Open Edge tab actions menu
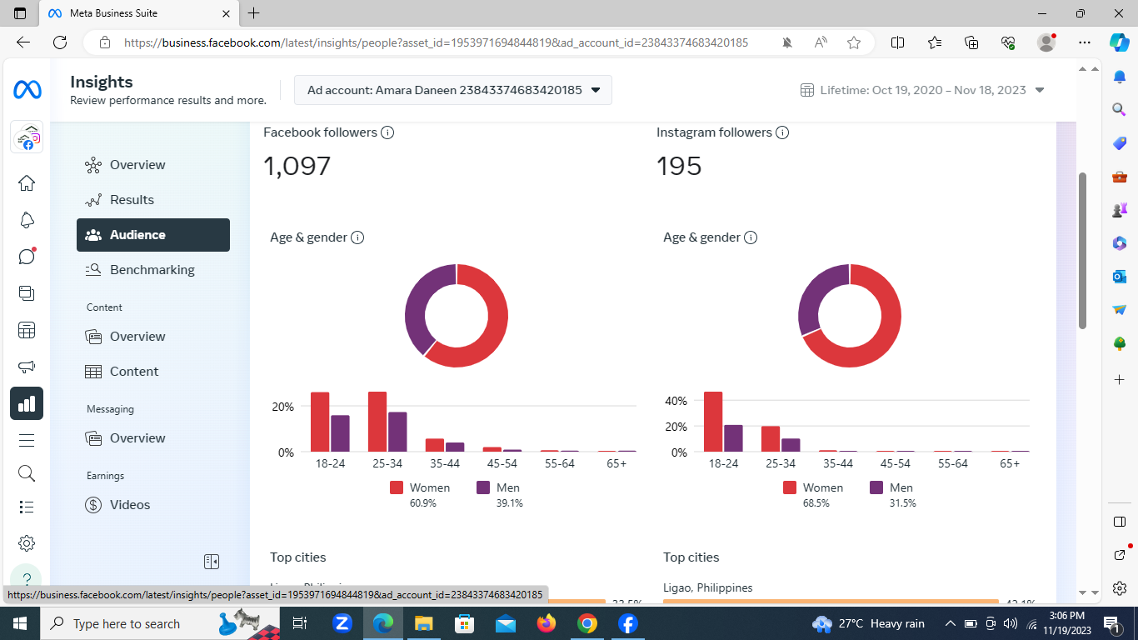 coord(20,13)
